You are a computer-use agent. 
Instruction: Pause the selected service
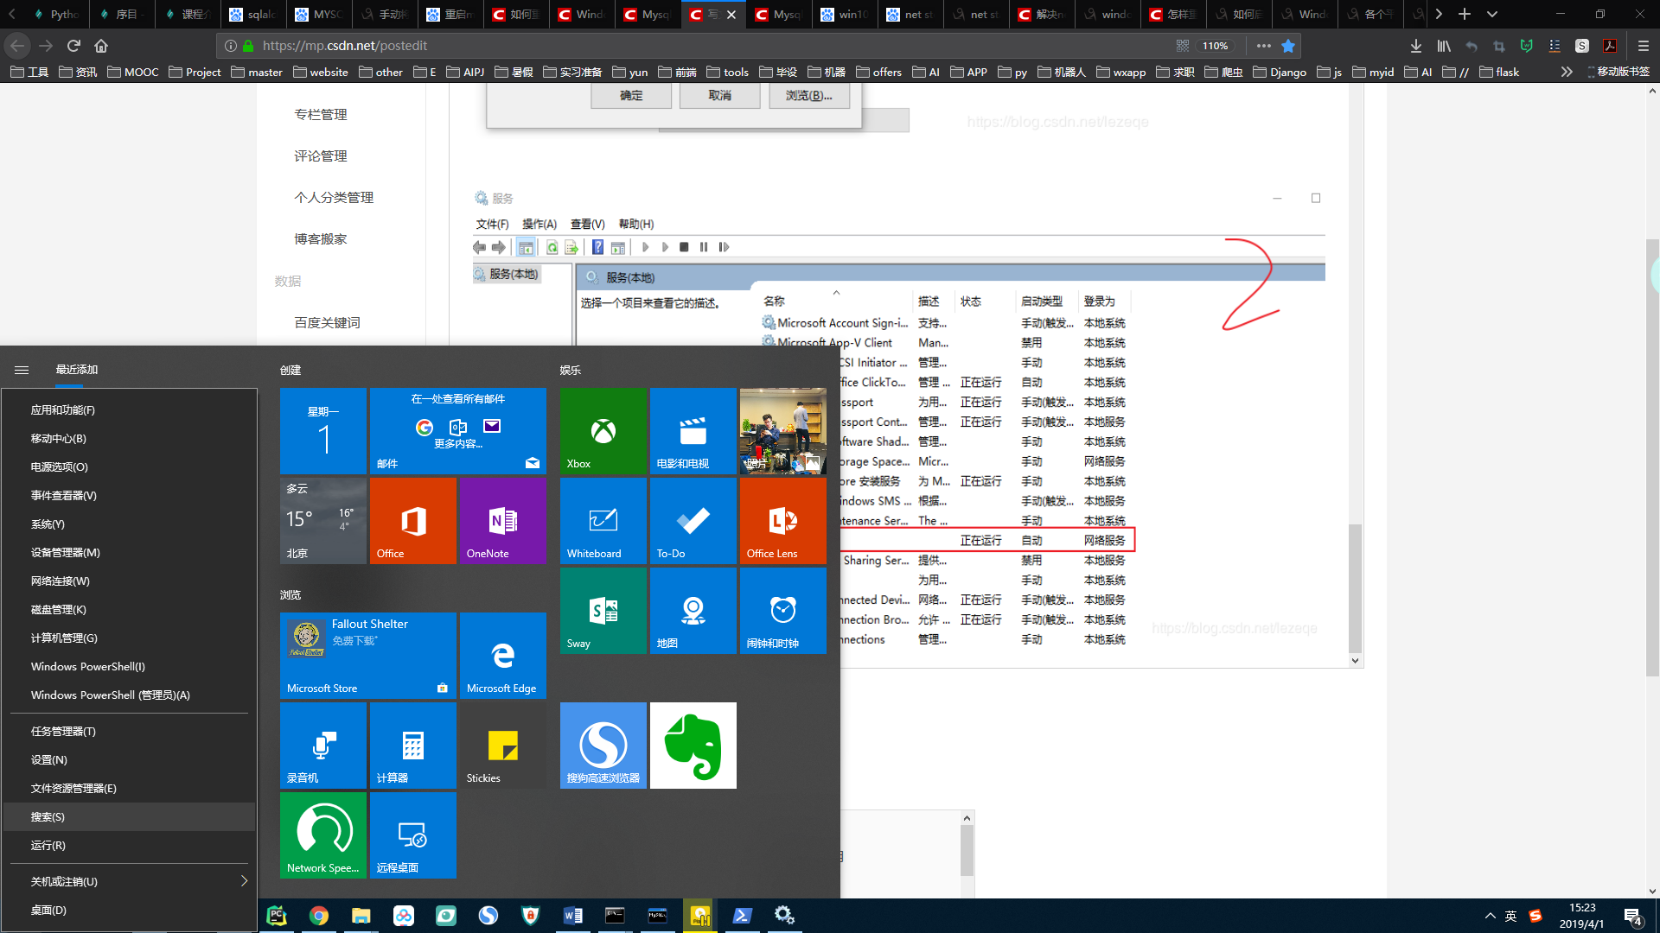tap(703, 247)
